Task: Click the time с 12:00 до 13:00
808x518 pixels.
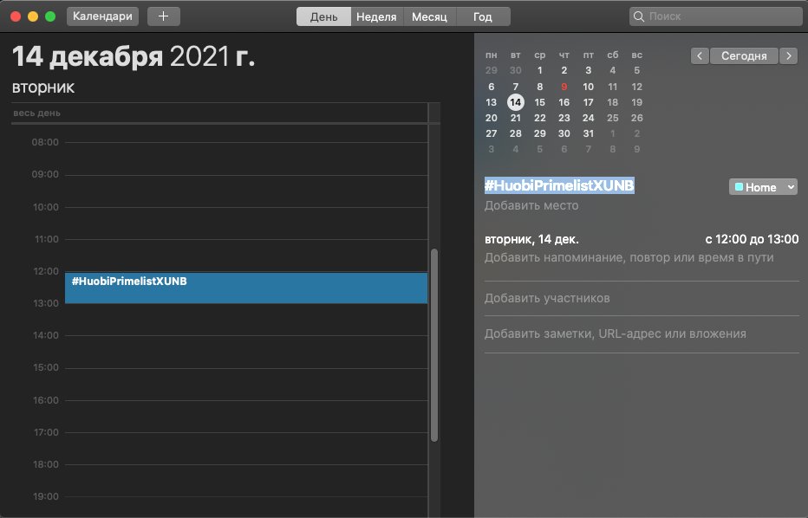Action: coord(752,239)
